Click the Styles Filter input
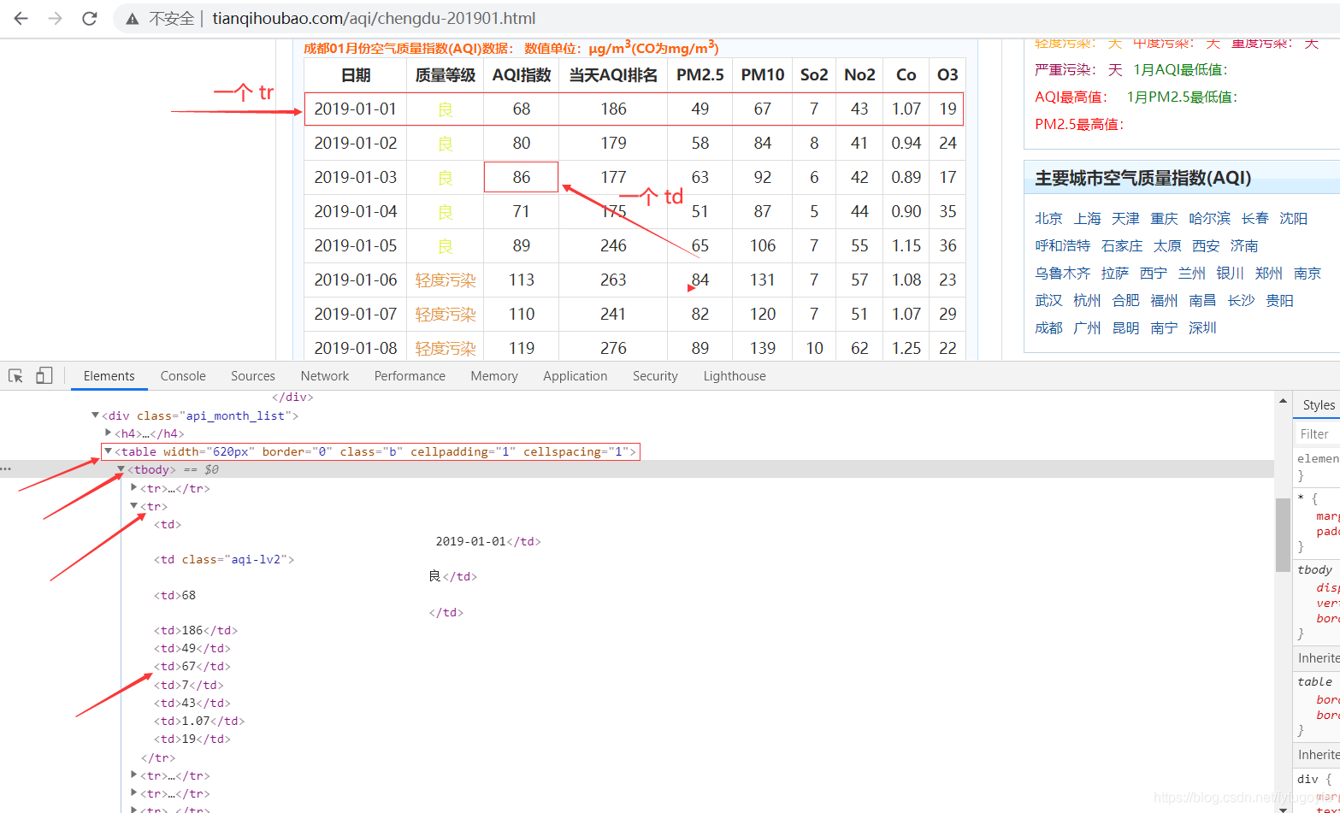This screenshot has width=1340, height=813. coord(1319,433)
